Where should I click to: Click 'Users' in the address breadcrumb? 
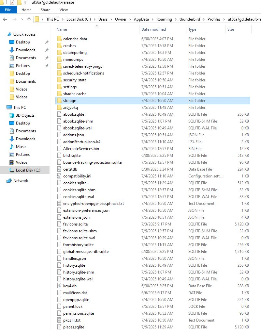[103, 19]
